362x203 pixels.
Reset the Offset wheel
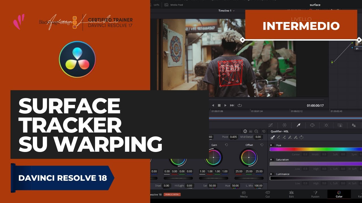tap(262, 145)
